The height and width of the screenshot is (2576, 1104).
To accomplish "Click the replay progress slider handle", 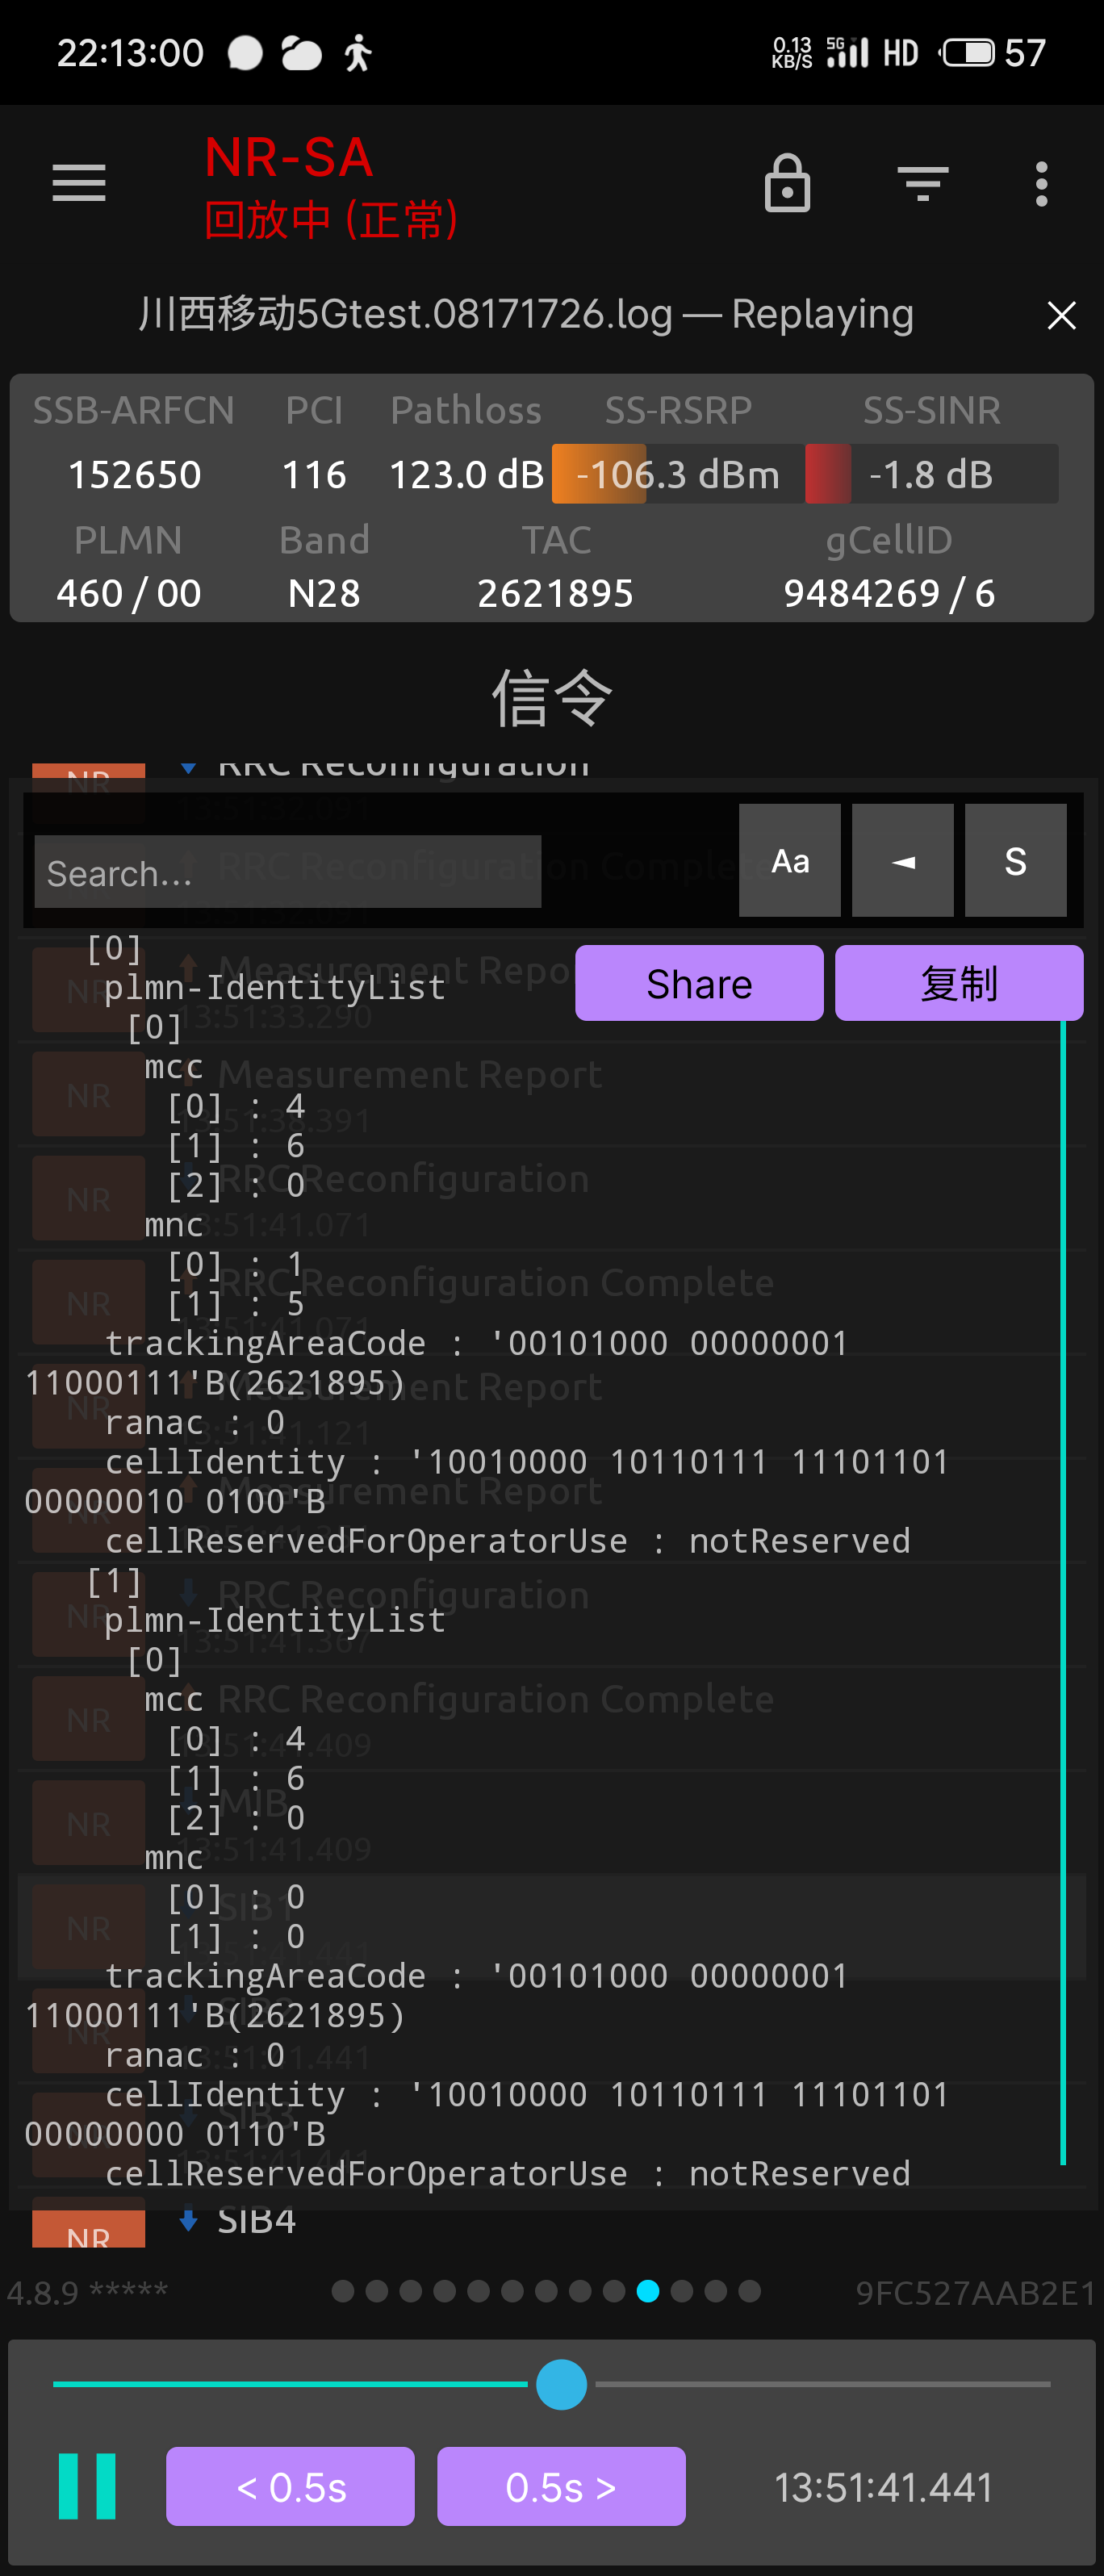I will pos(561,2384).
